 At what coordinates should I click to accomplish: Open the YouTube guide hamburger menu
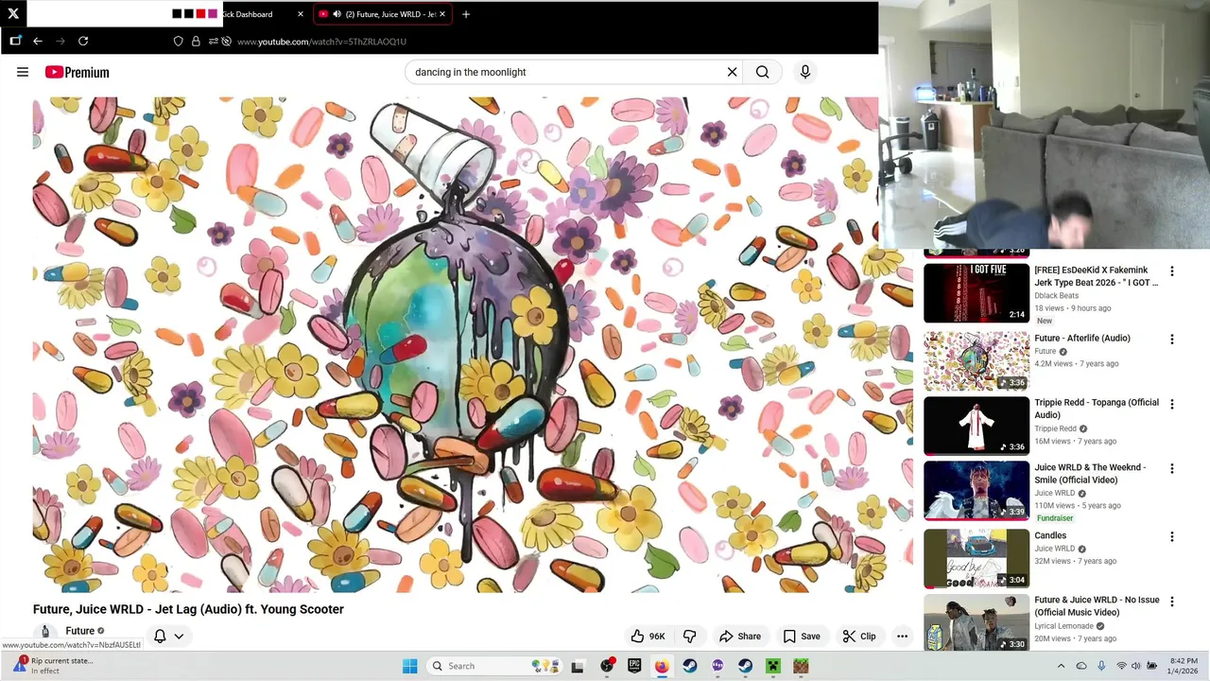tap(23, 72)
